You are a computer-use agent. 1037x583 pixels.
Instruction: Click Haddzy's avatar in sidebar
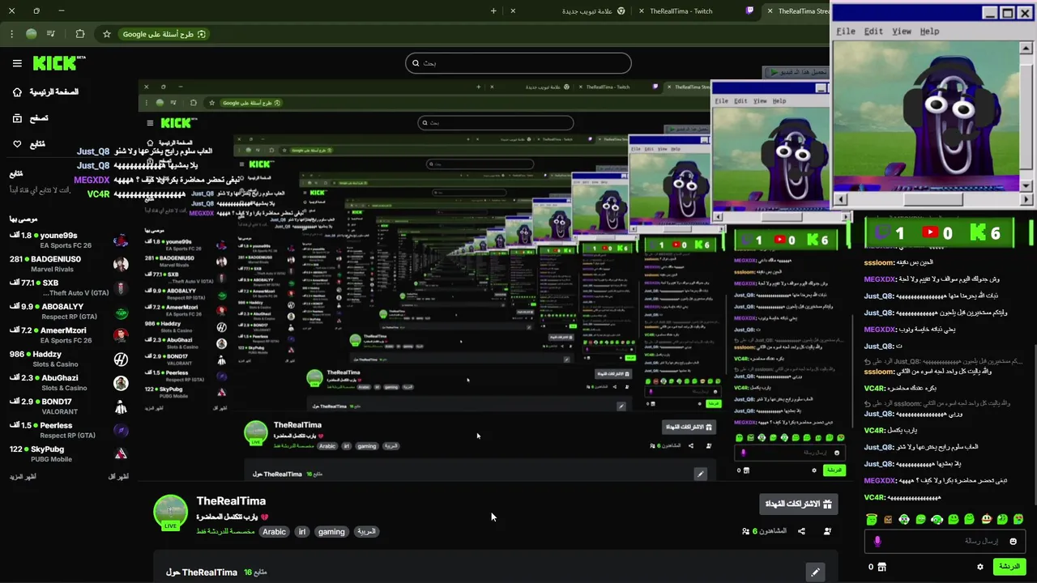121,359
